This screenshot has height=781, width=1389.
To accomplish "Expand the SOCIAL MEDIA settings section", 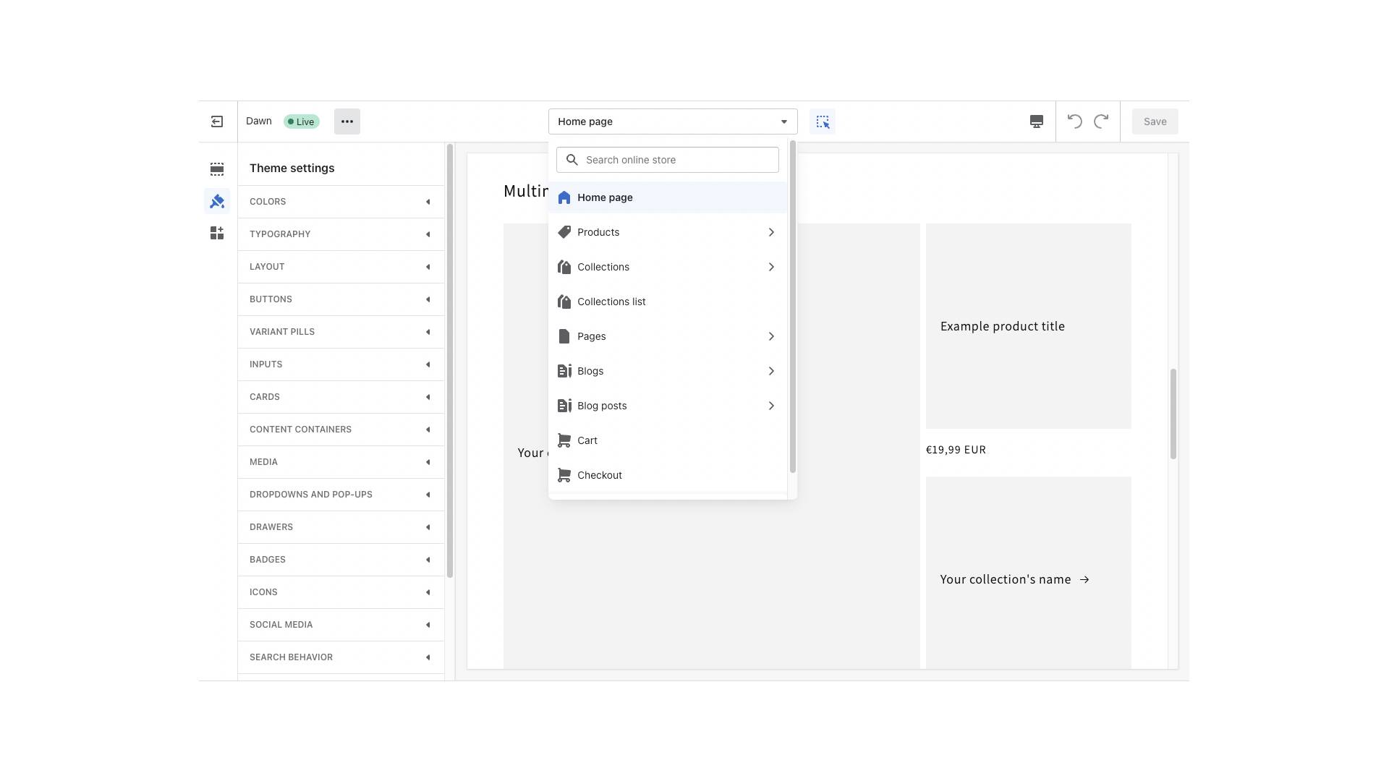I will point(341,625).
